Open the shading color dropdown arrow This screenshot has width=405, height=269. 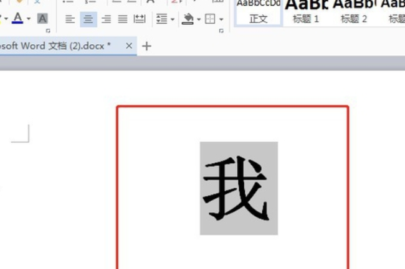(199, 19)
